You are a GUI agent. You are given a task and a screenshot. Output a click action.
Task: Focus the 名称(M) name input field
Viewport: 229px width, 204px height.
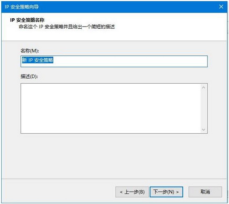coord(114,61)
